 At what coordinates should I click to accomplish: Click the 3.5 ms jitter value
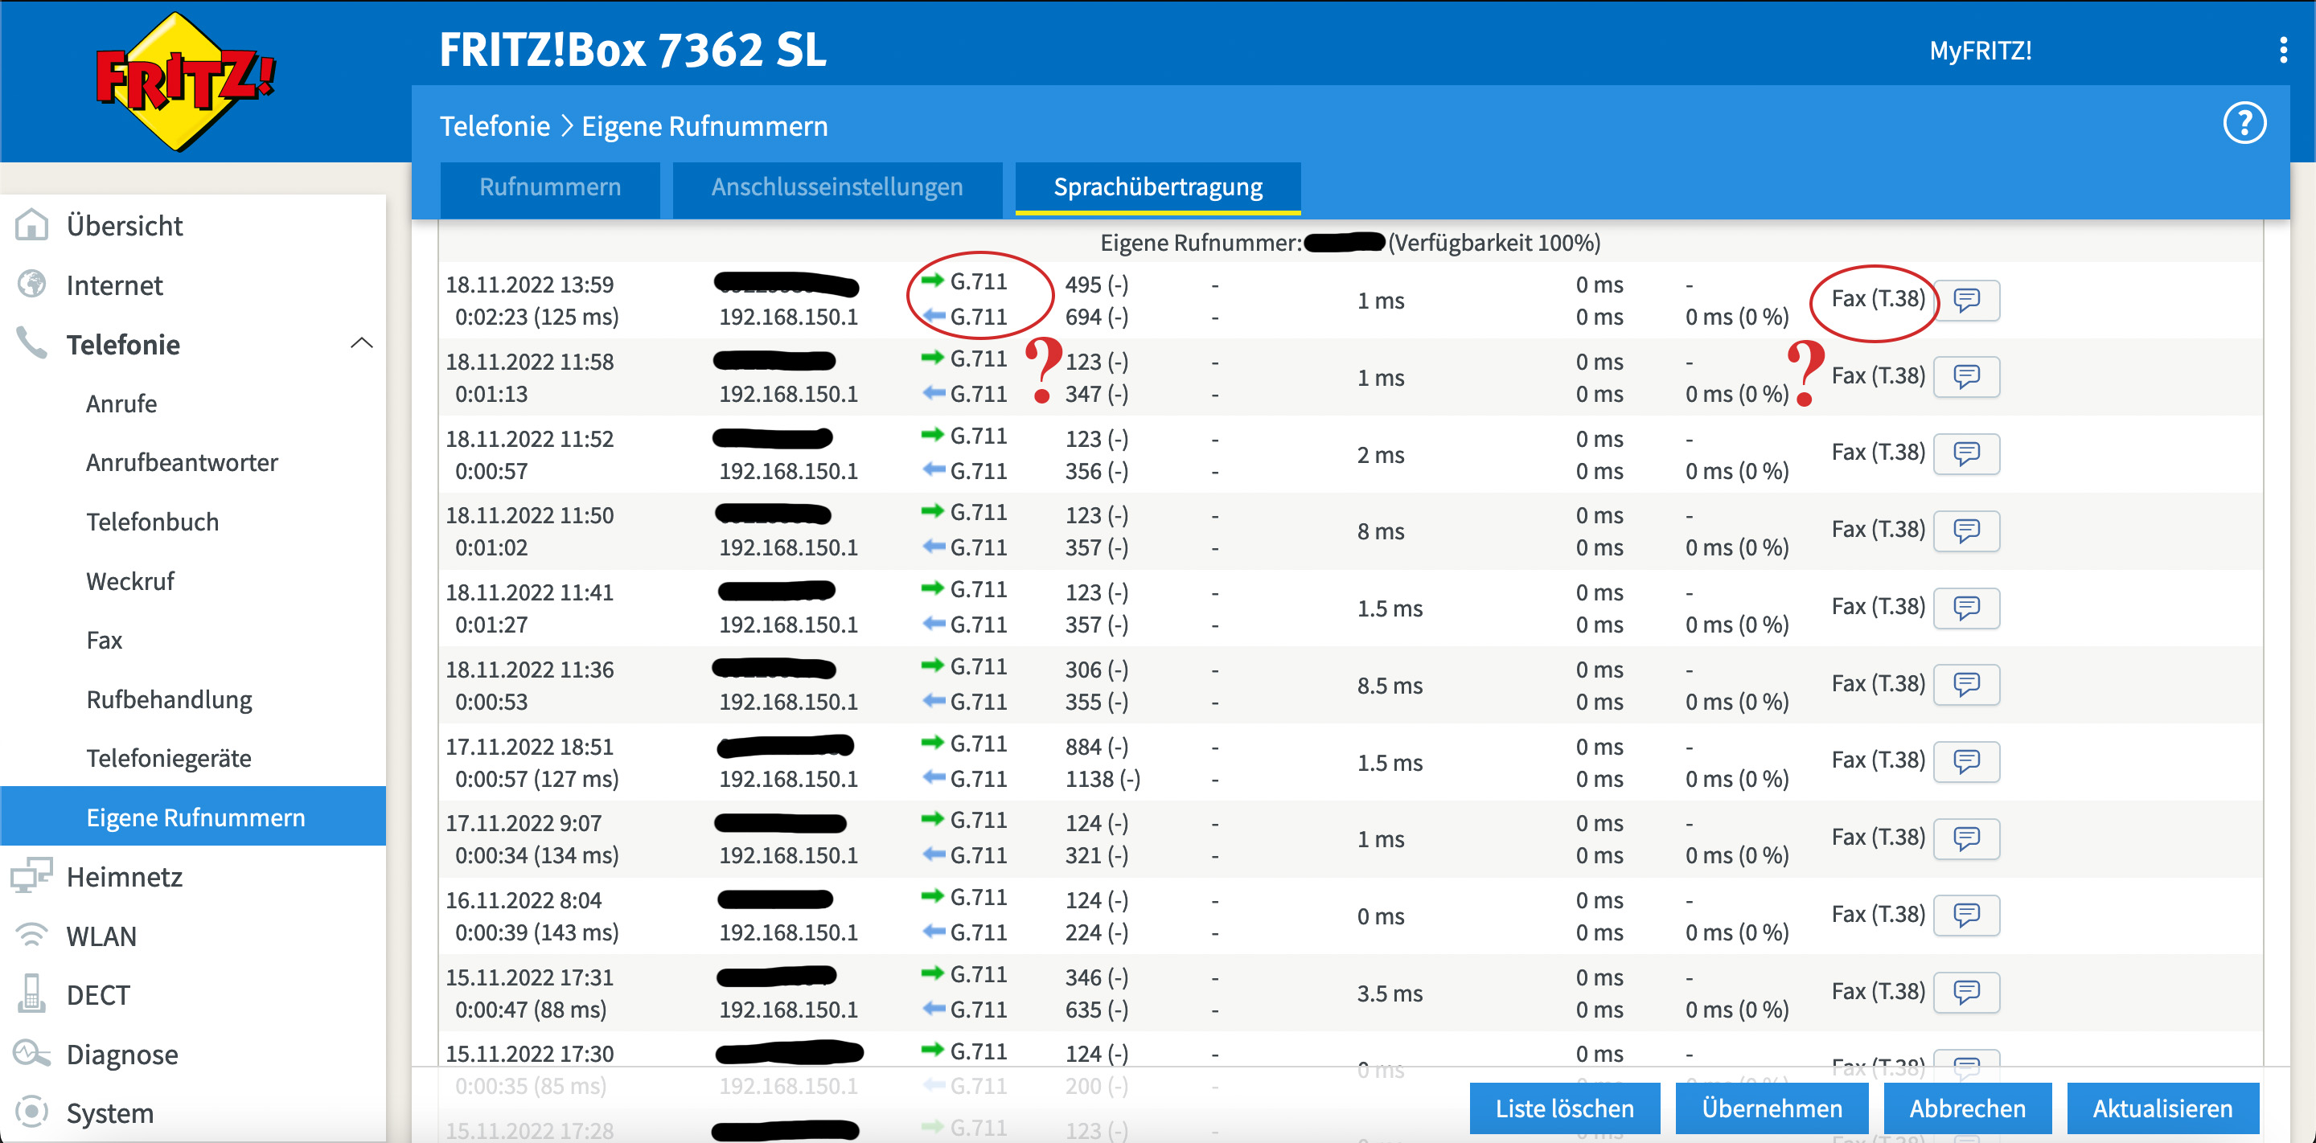pyautogui.click(x=1390, y=993)
